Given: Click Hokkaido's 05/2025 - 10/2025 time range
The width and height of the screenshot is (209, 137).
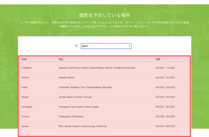Looking at the screenshot, I should pos(165,68).
